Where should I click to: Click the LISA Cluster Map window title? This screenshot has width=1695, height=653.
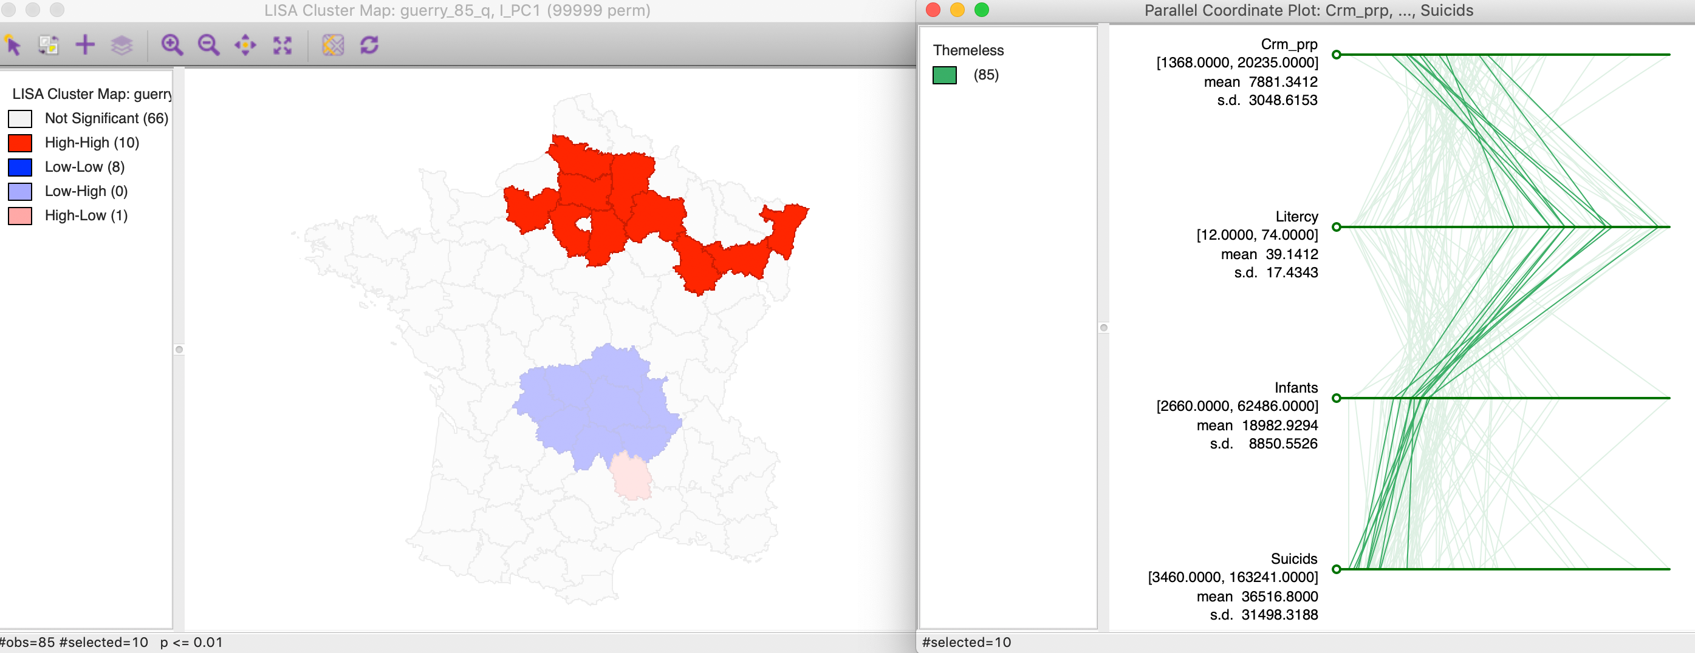click(457, 10)
